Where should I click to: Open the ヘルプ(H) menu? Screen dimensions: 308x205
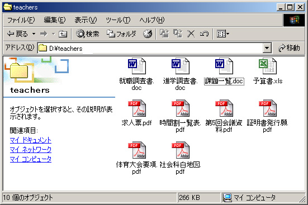pyautogui.click(x=152, y=20)
